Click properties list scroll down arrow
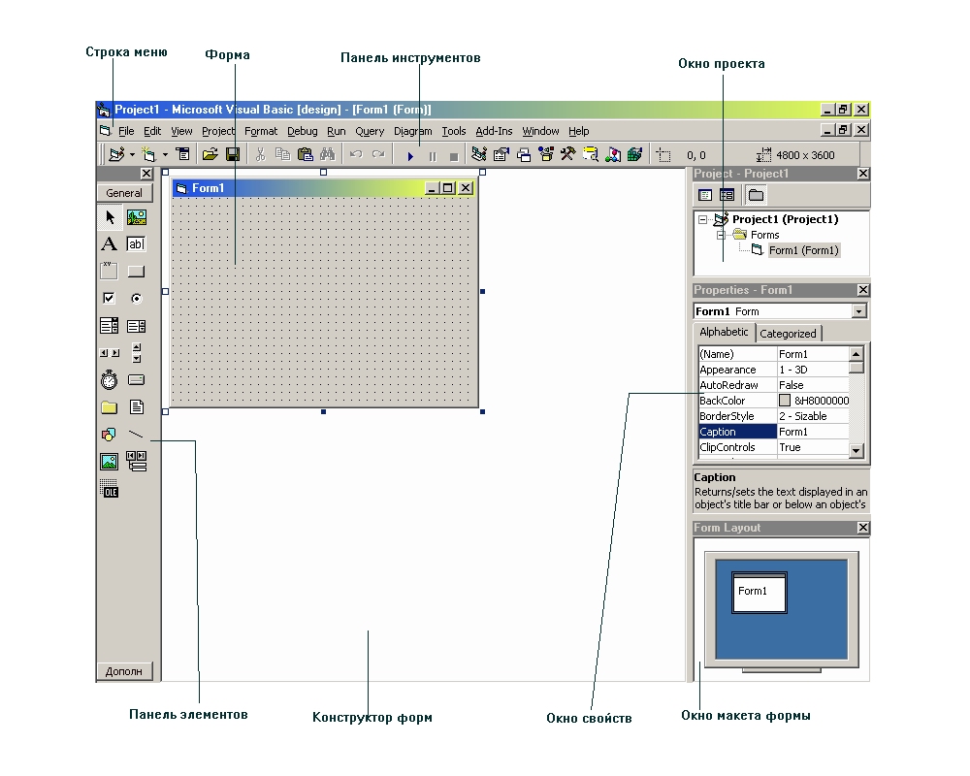Screen dimensions: 970x776 [857, 450]
